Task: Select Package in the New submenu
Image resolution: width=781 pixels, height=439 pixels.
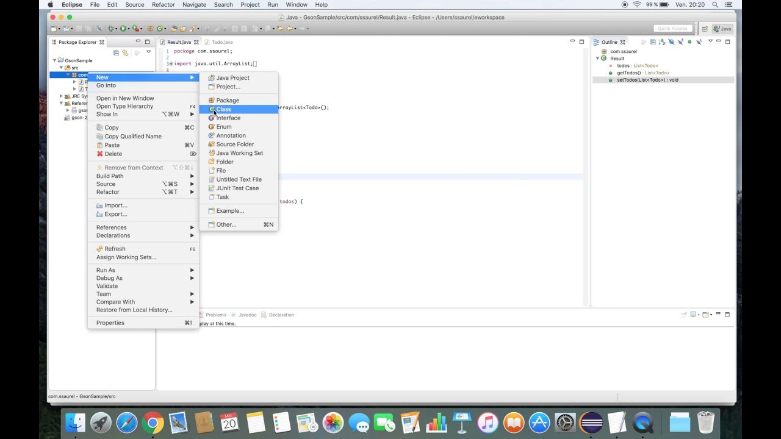Action: (x=239, y=100)
